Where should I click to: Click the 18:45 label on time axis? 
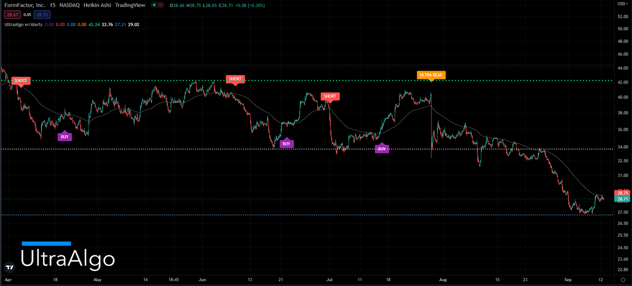click(x=173, y=281)
